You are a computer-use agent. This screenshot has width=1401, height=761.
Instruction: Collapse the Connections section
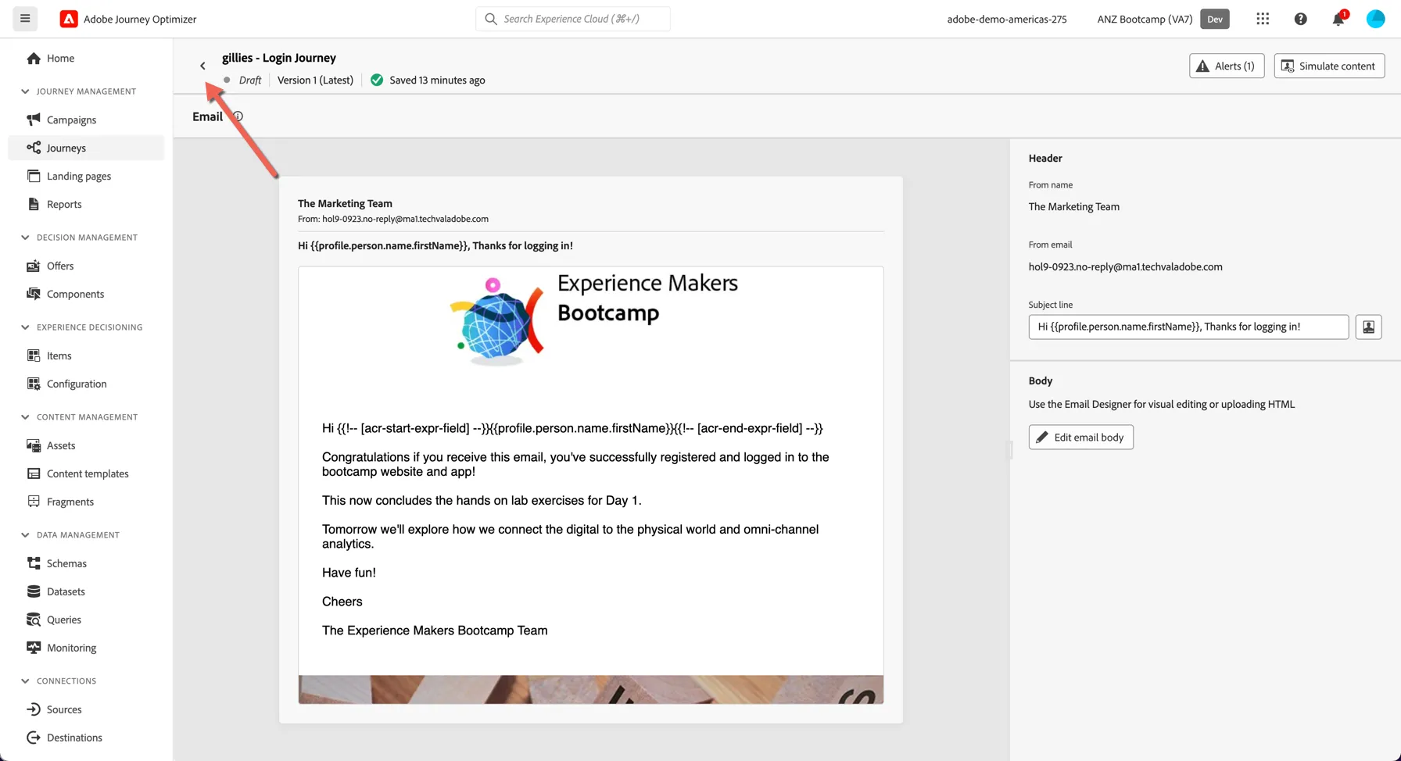click(25, 681)
